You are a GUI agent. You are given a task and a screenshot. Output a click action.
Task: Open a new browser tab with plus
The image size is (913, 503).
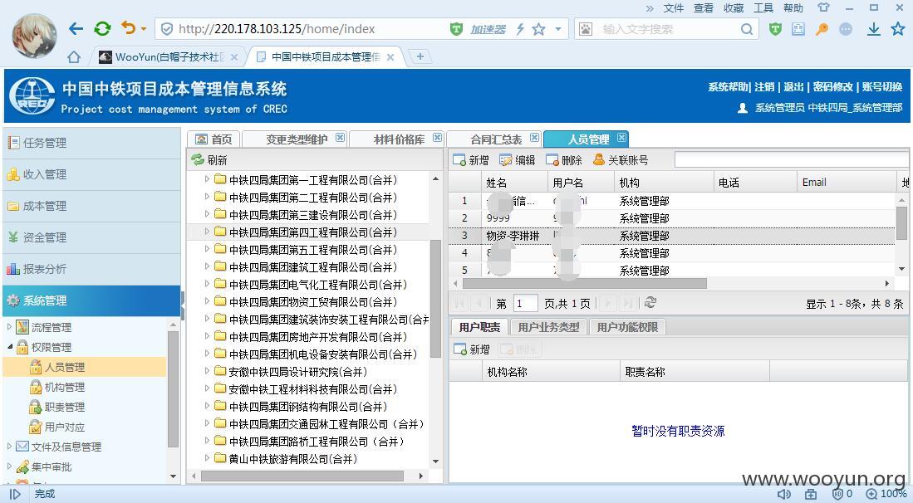[x=420, y=56]
